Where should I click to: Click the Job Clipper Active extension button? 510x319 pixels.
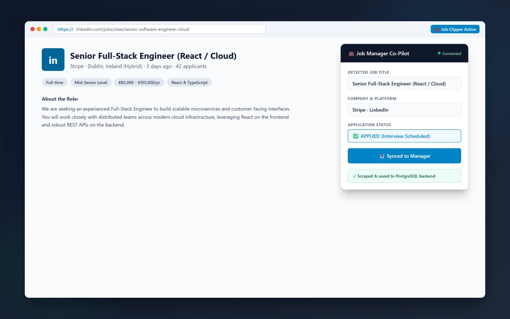tap(455, 29)
